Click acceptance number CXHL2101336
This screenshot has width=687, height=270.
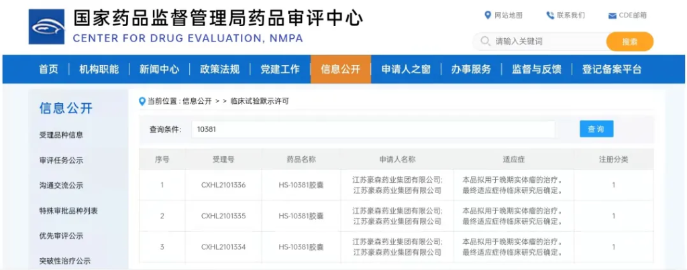coord(223,185)
